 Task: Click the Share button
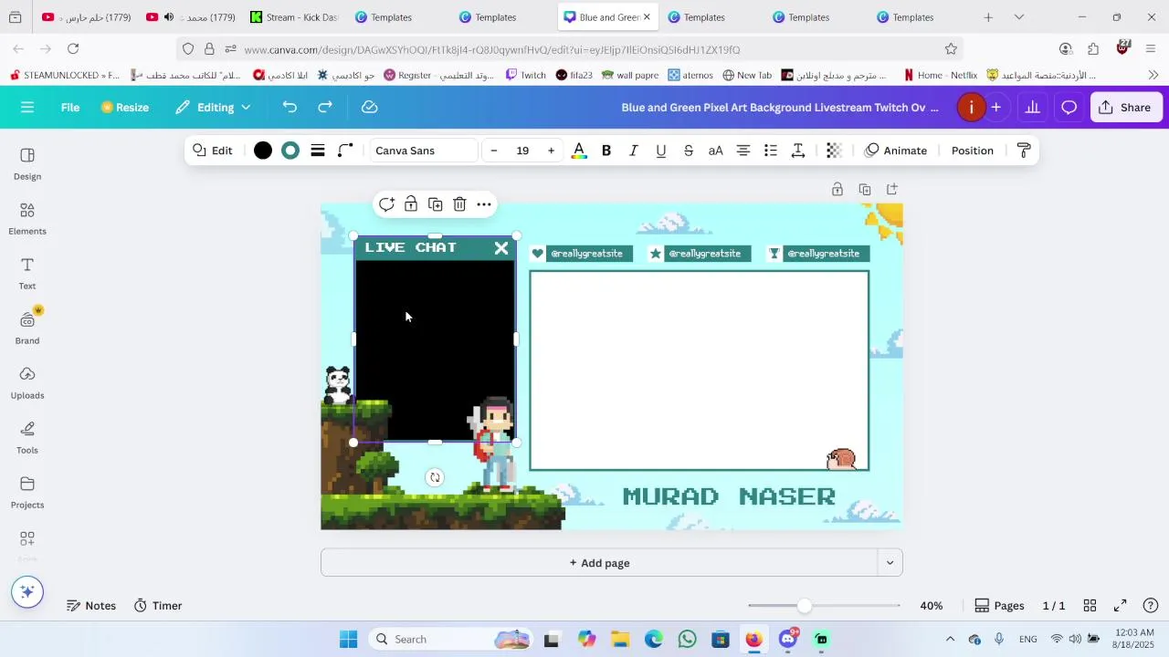click(x=1124, y=108)
